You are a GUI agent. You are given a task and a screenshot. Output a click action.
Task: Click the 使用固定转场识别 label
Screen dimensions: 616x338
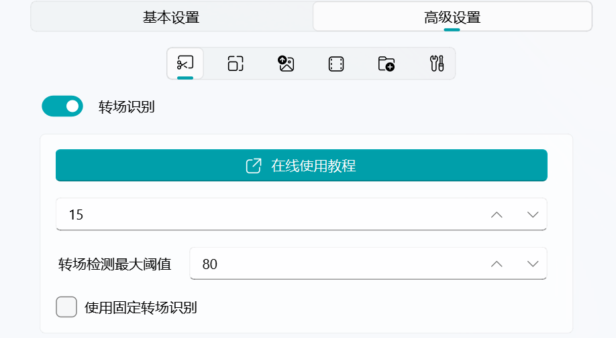[141, 307]
